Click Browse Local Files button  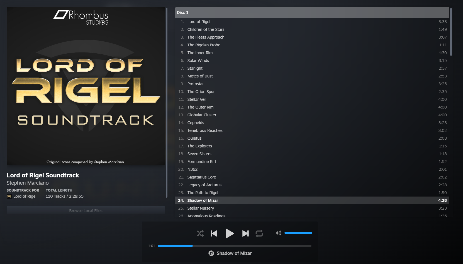(86, 210)
